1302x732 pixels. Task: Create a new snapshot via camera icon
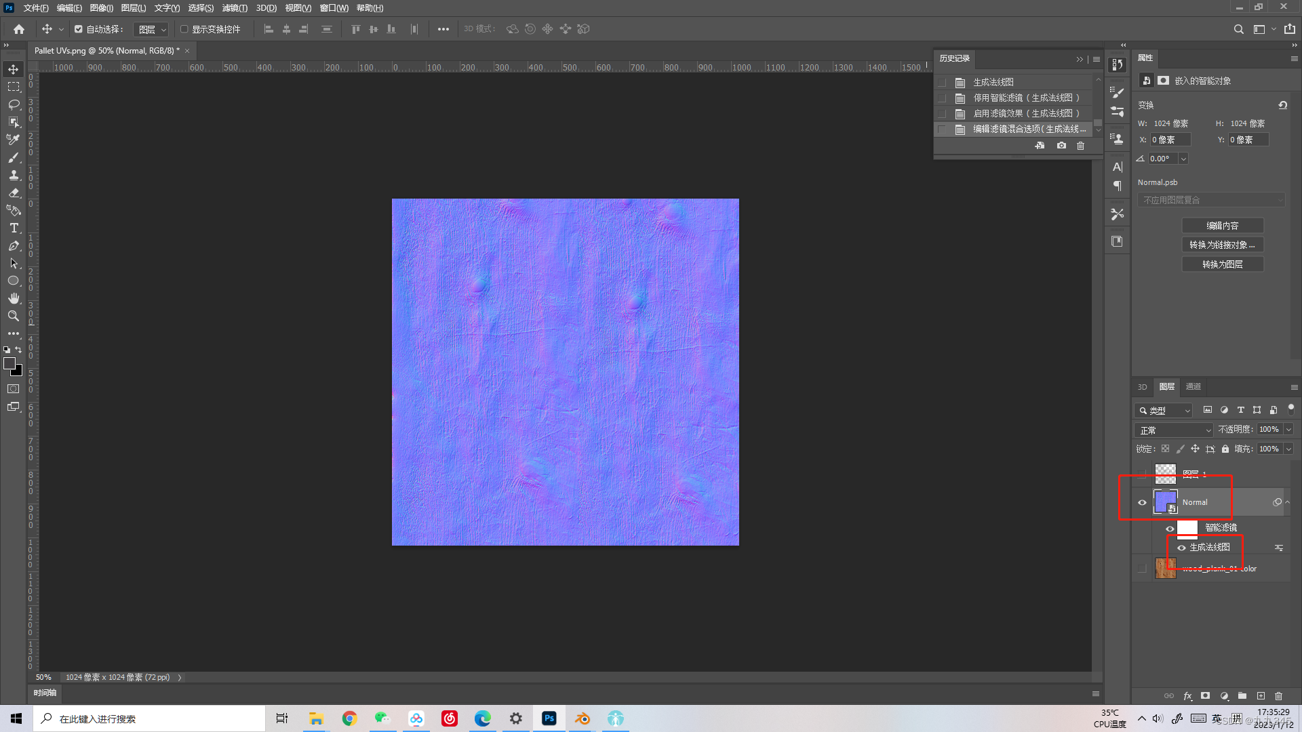click(x=1061, y=146)
